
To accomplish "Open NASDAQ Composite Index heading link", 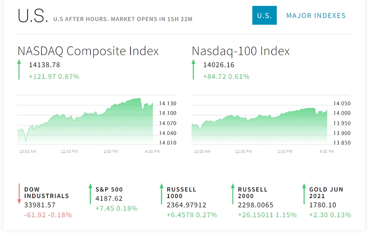I will coord(88,51).
